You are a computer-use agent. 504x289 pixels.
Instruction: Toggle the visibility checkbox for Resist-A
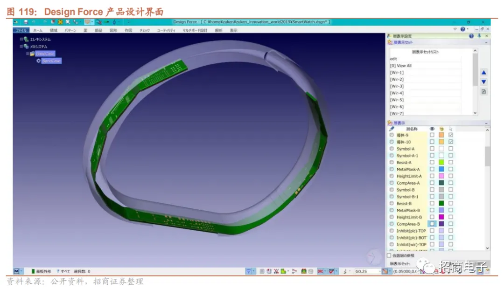[432, 162]
